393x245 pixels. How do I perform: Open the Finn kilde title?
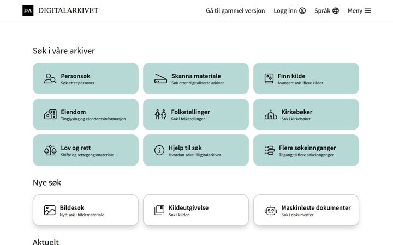click(x=291, y=76)
